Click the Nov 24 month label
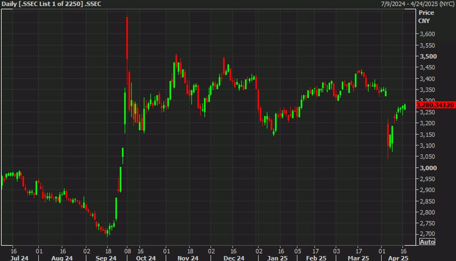This screenshot has width=456, height=261. (x=189, y=258)
